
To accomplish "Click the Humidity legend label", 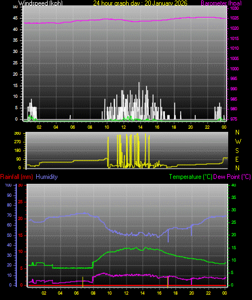I will click(x=47, y=177).
